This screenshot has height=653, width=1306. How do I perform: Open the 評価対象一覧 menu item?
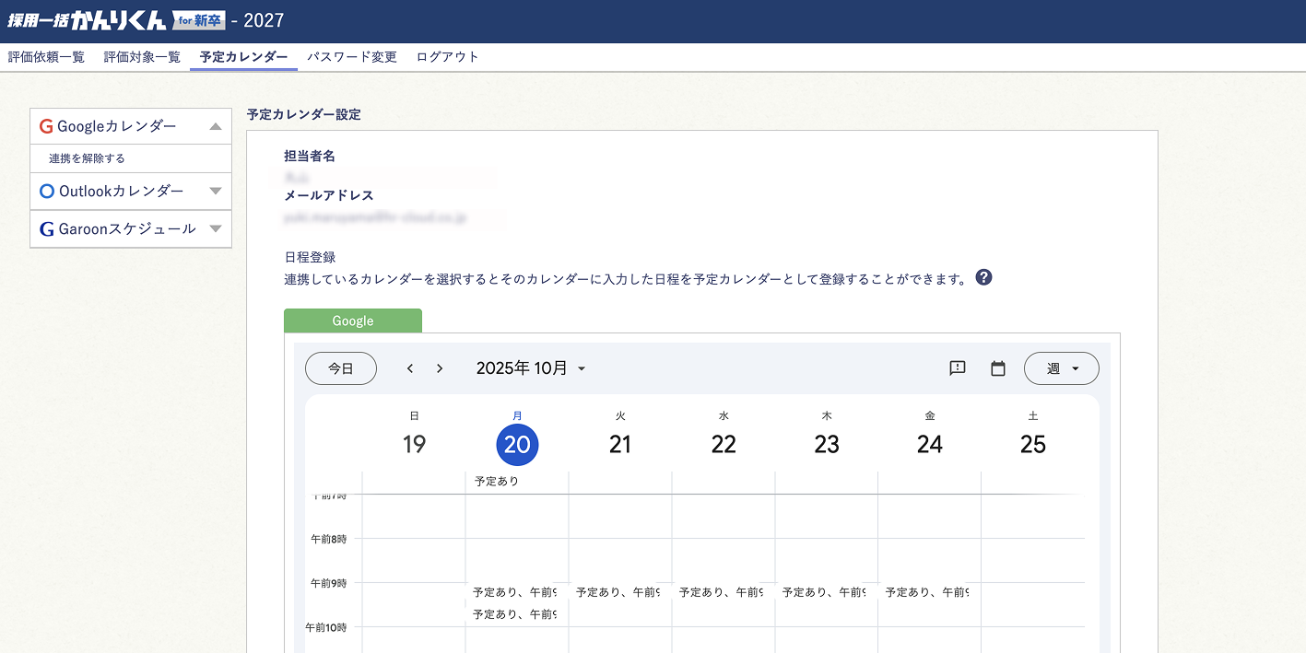pos(142,55)
